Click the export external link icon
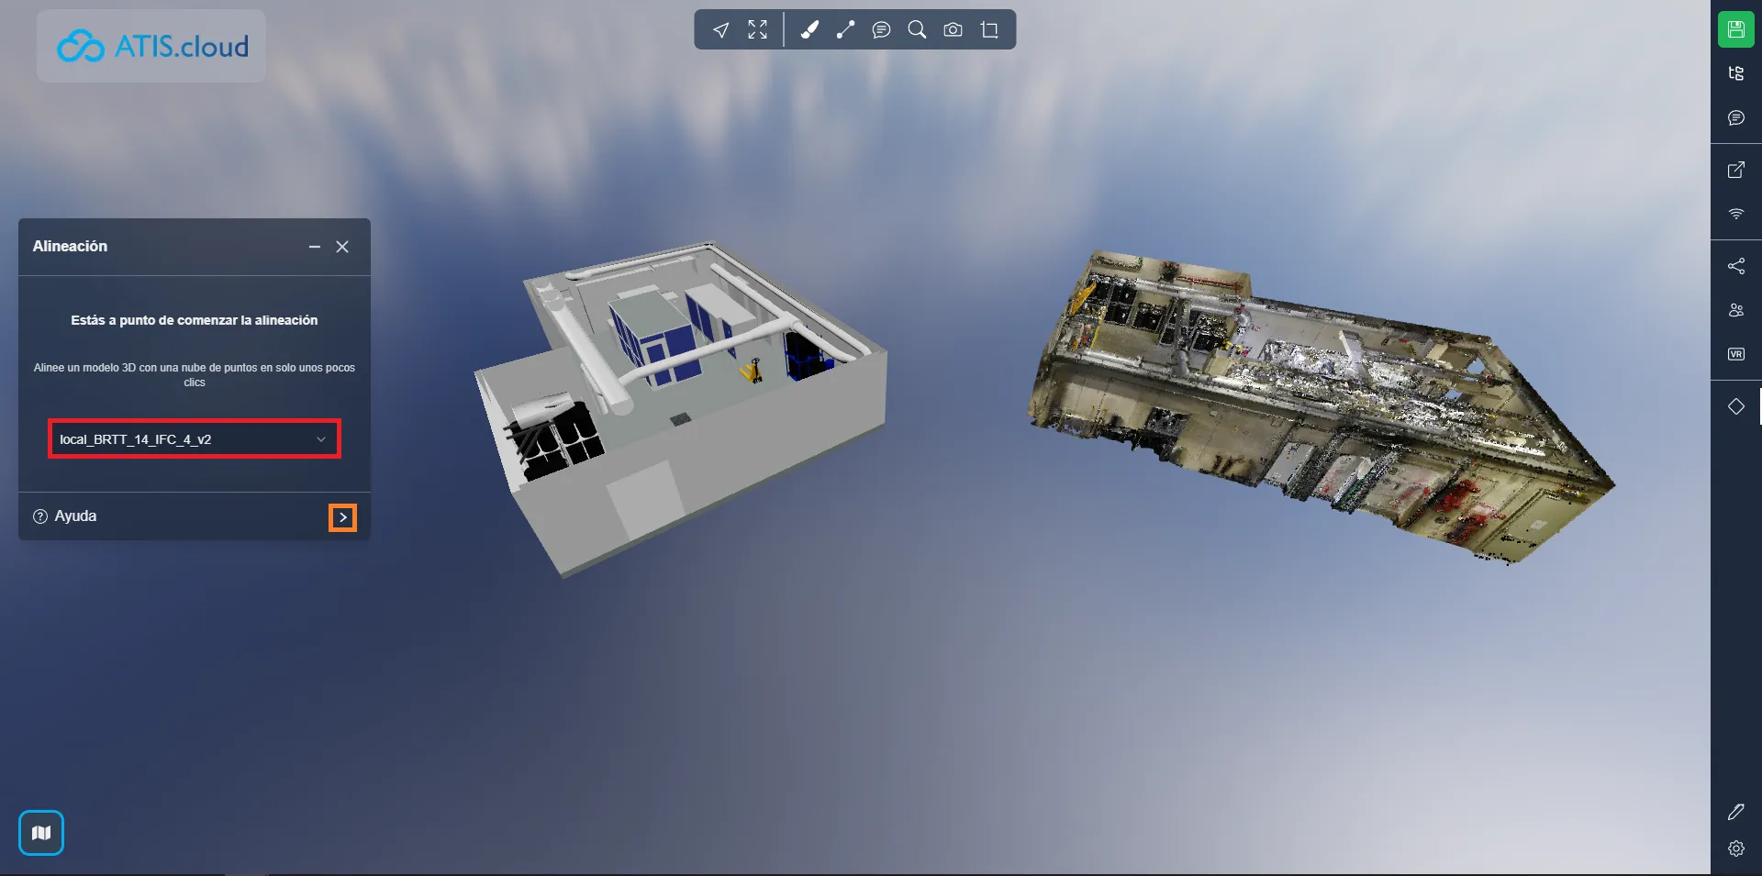This screenshot has width=1762, height=876. coord(1735,170)
